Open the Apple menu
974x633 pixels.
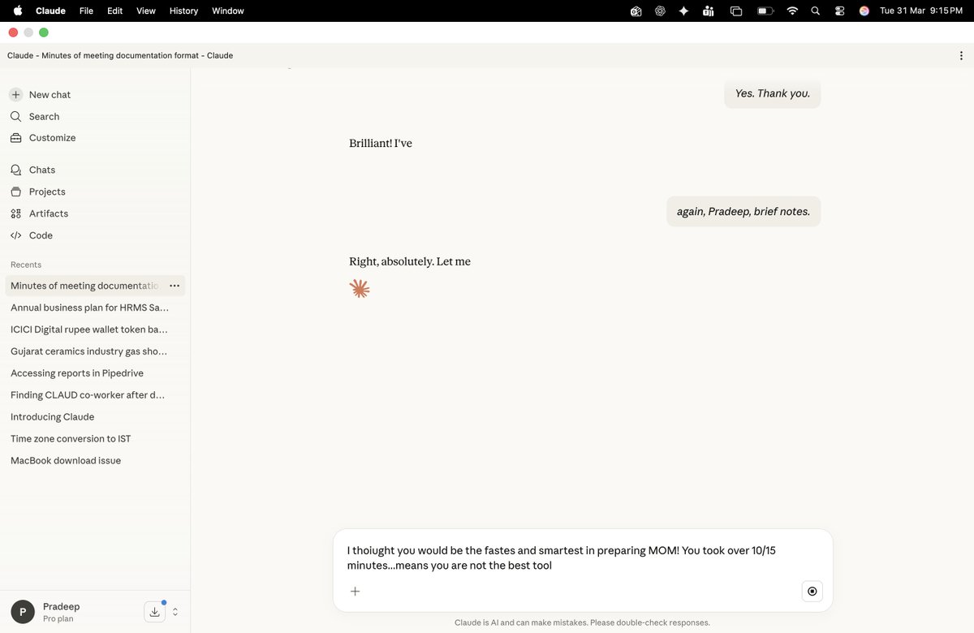point(17,11)
